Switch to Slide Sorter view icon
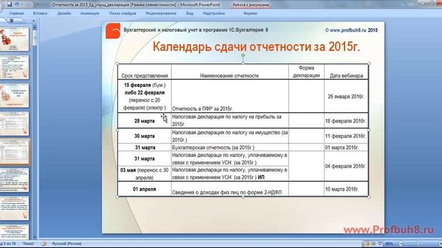Screen dimensions: 442x248 click(x=373, y=243)
